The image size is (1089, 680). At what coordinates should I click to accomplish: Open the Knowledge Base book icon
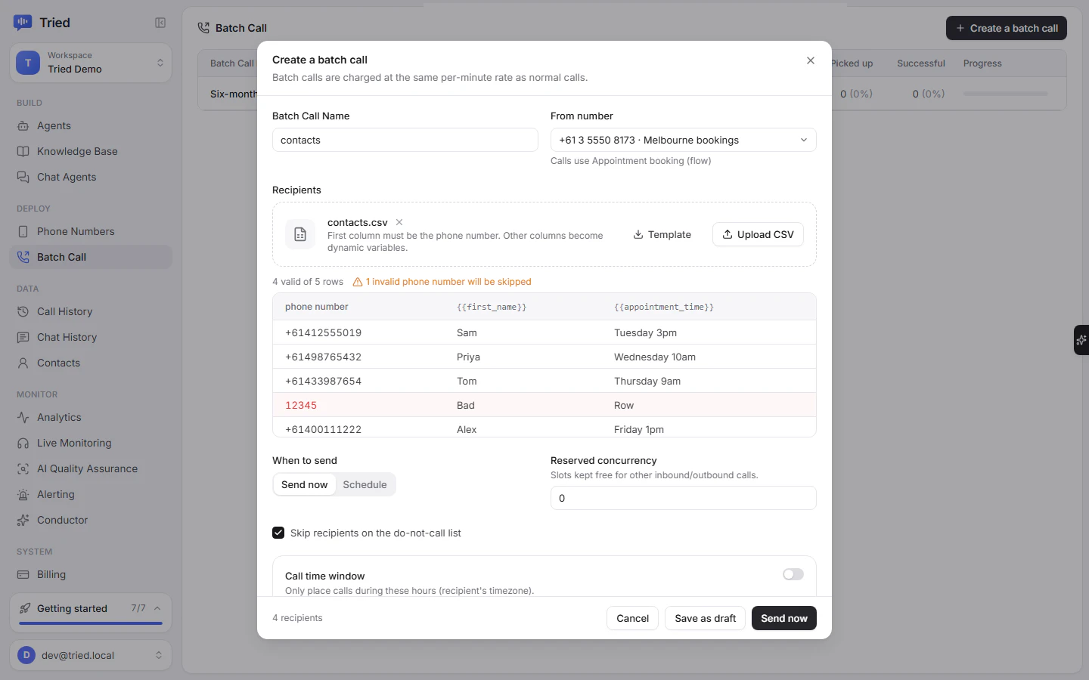pos(23,152)
